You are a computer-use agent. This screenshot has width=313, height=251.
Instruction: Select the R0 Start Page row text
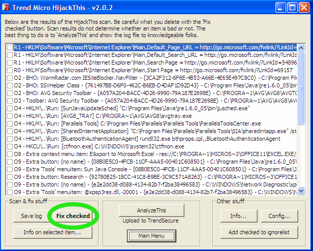(x=153, y=70)
